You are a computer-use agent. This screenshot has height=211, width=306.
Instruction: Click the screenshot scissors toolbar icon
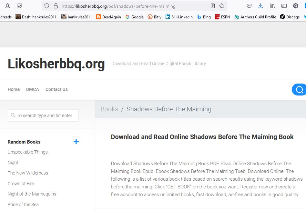(19, 6)
